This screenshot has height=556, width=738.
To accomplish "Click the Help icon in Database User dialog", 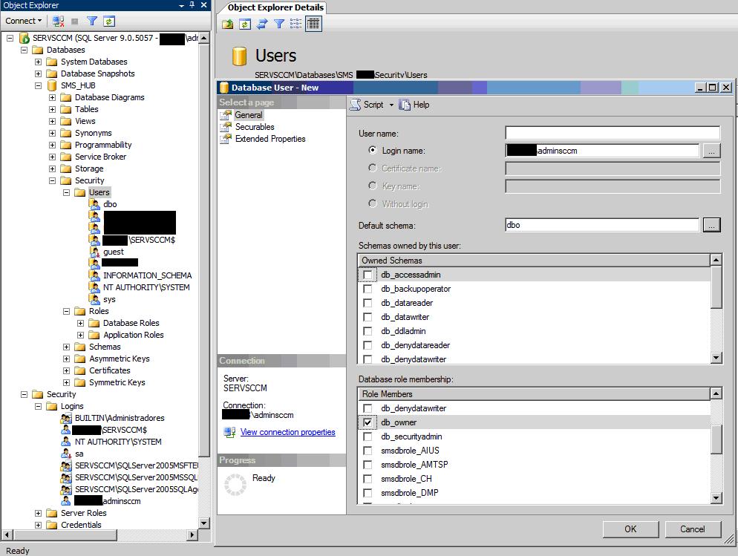I will point(405,105).
